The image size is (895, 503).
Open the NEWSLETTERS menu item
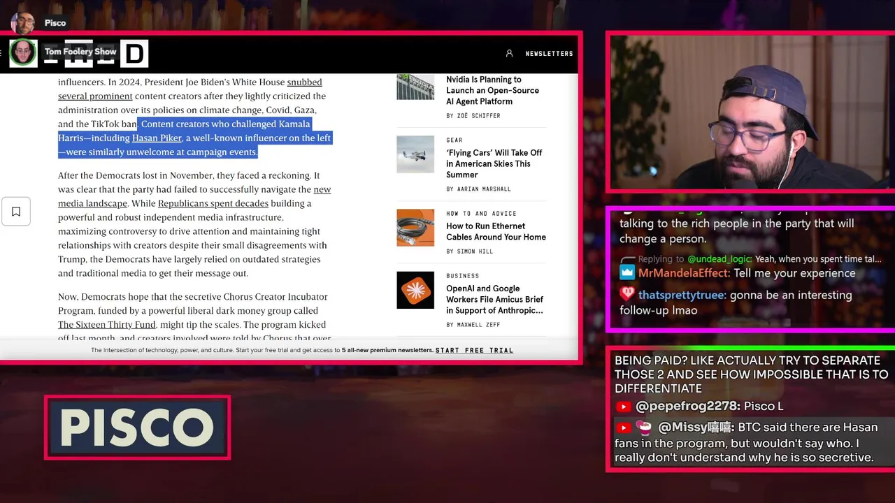[x=549, y=53]
